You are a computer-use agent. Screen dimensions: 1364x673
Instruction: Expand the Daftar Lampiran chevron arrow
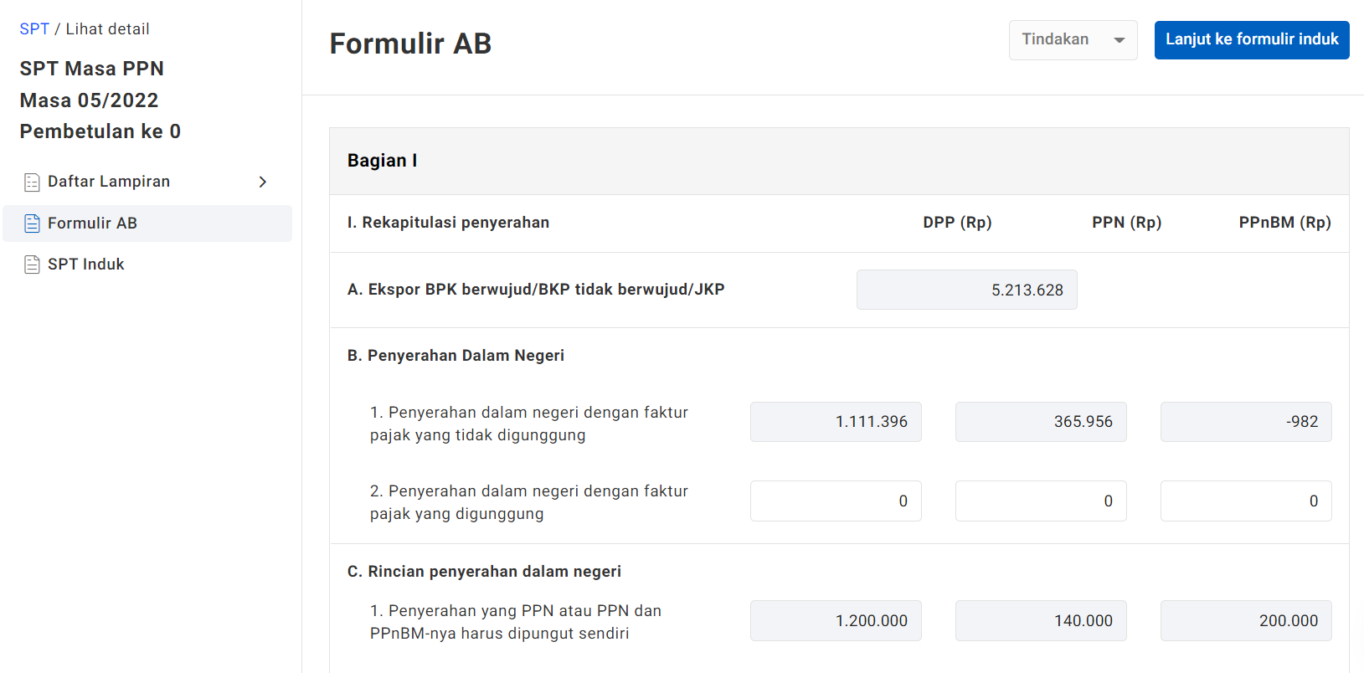[x=263, y=182]
